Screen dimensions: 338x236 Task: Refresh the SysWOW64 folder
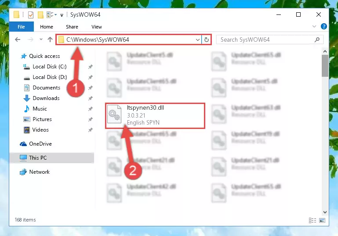(x=206, y=39)
